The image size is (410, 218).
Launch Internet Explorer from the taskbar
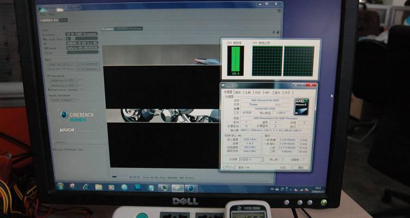pyautogui.click(x=85, y=187)
